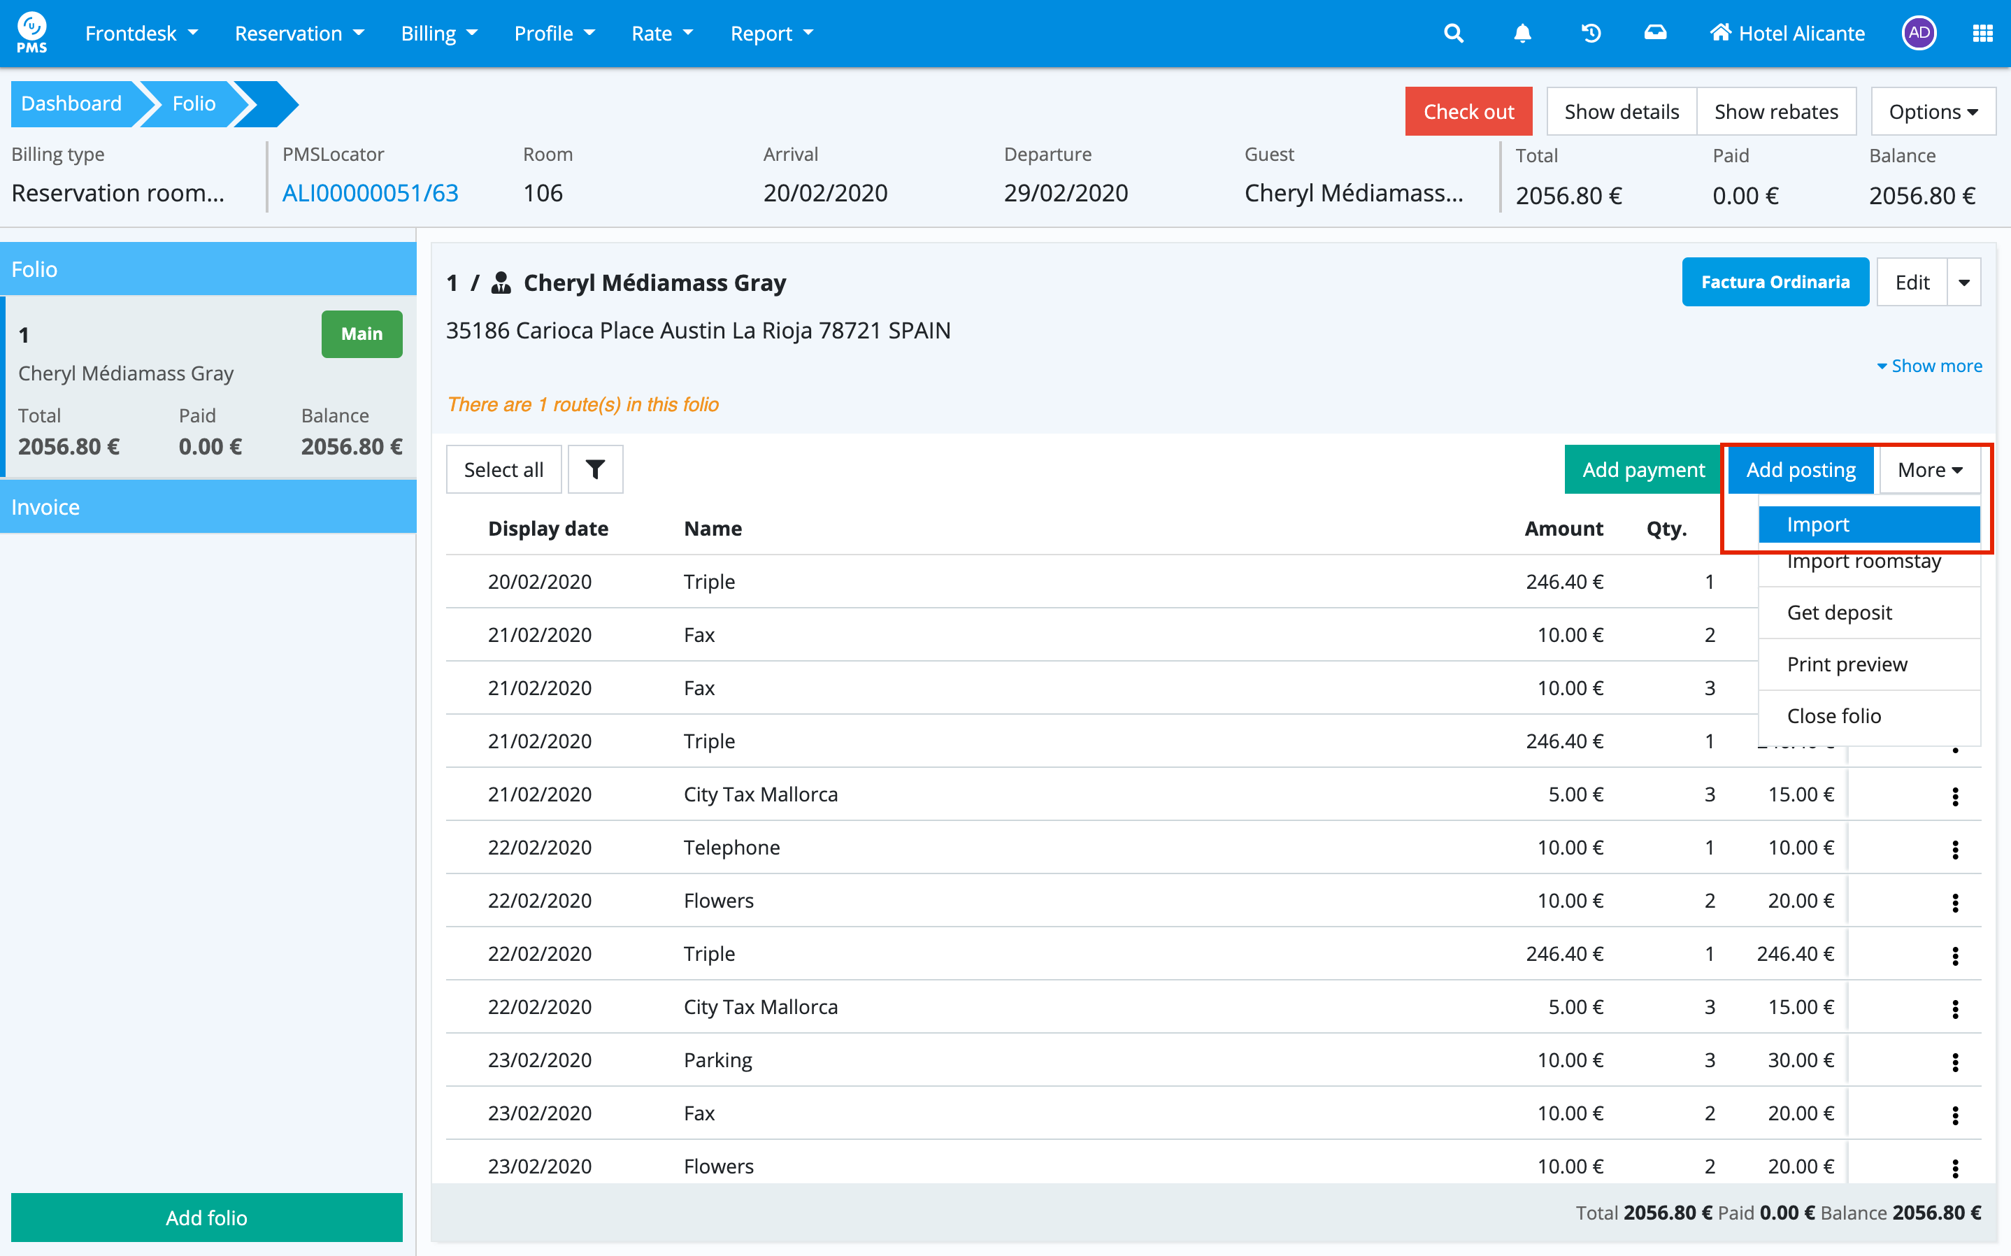Image resolution: width=2011 pixels, height=1256 pixels.
Task: Expand the Options dropdown
Action: click(x=1932, y=111)
